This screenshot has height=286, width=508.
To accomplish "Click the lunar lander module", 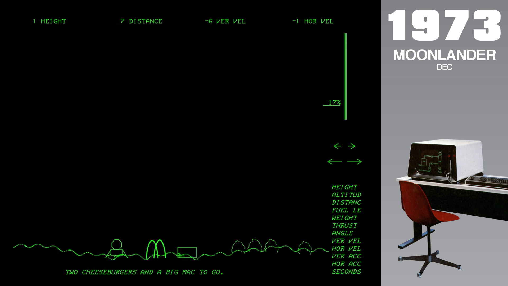I will tap(117, 249).
